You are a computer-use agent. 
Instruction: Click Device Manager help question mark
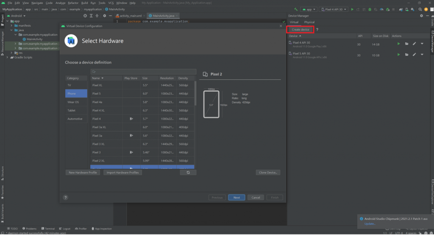[317, 30]
